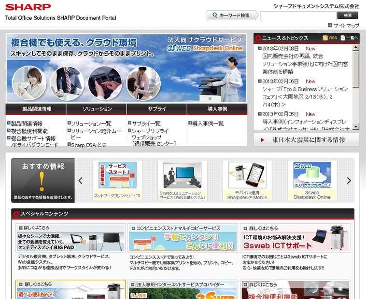Click the smartphone-in-hands circle image
Viewport: 366px width, 299px height.
[105, 83]
